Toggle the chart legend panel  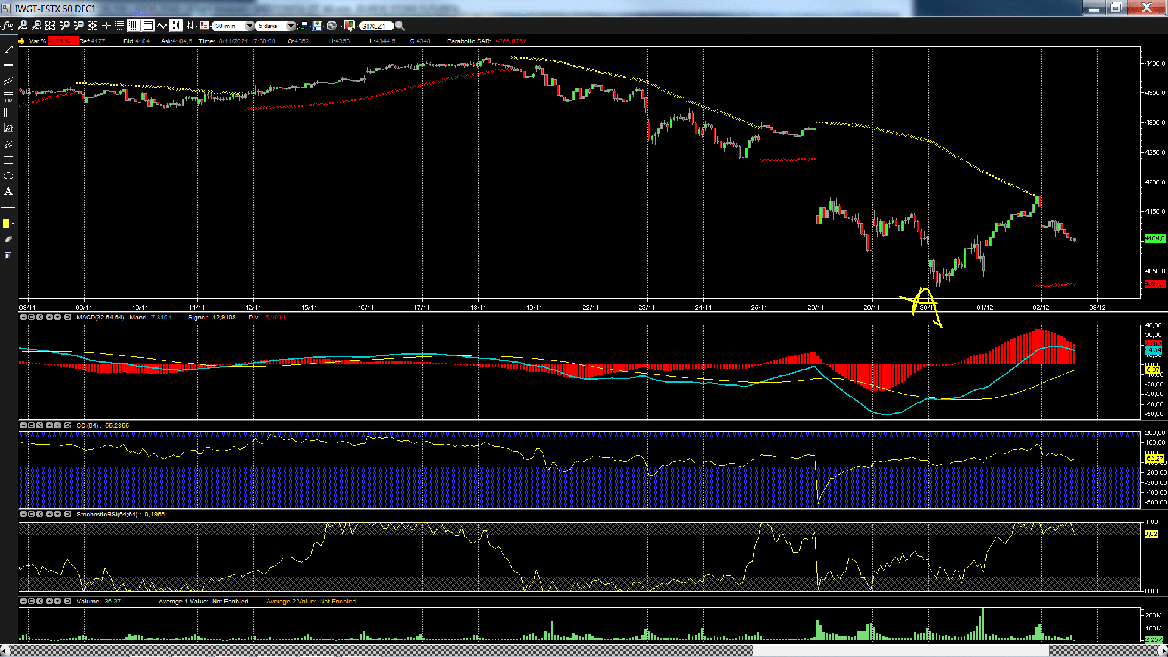204,26
